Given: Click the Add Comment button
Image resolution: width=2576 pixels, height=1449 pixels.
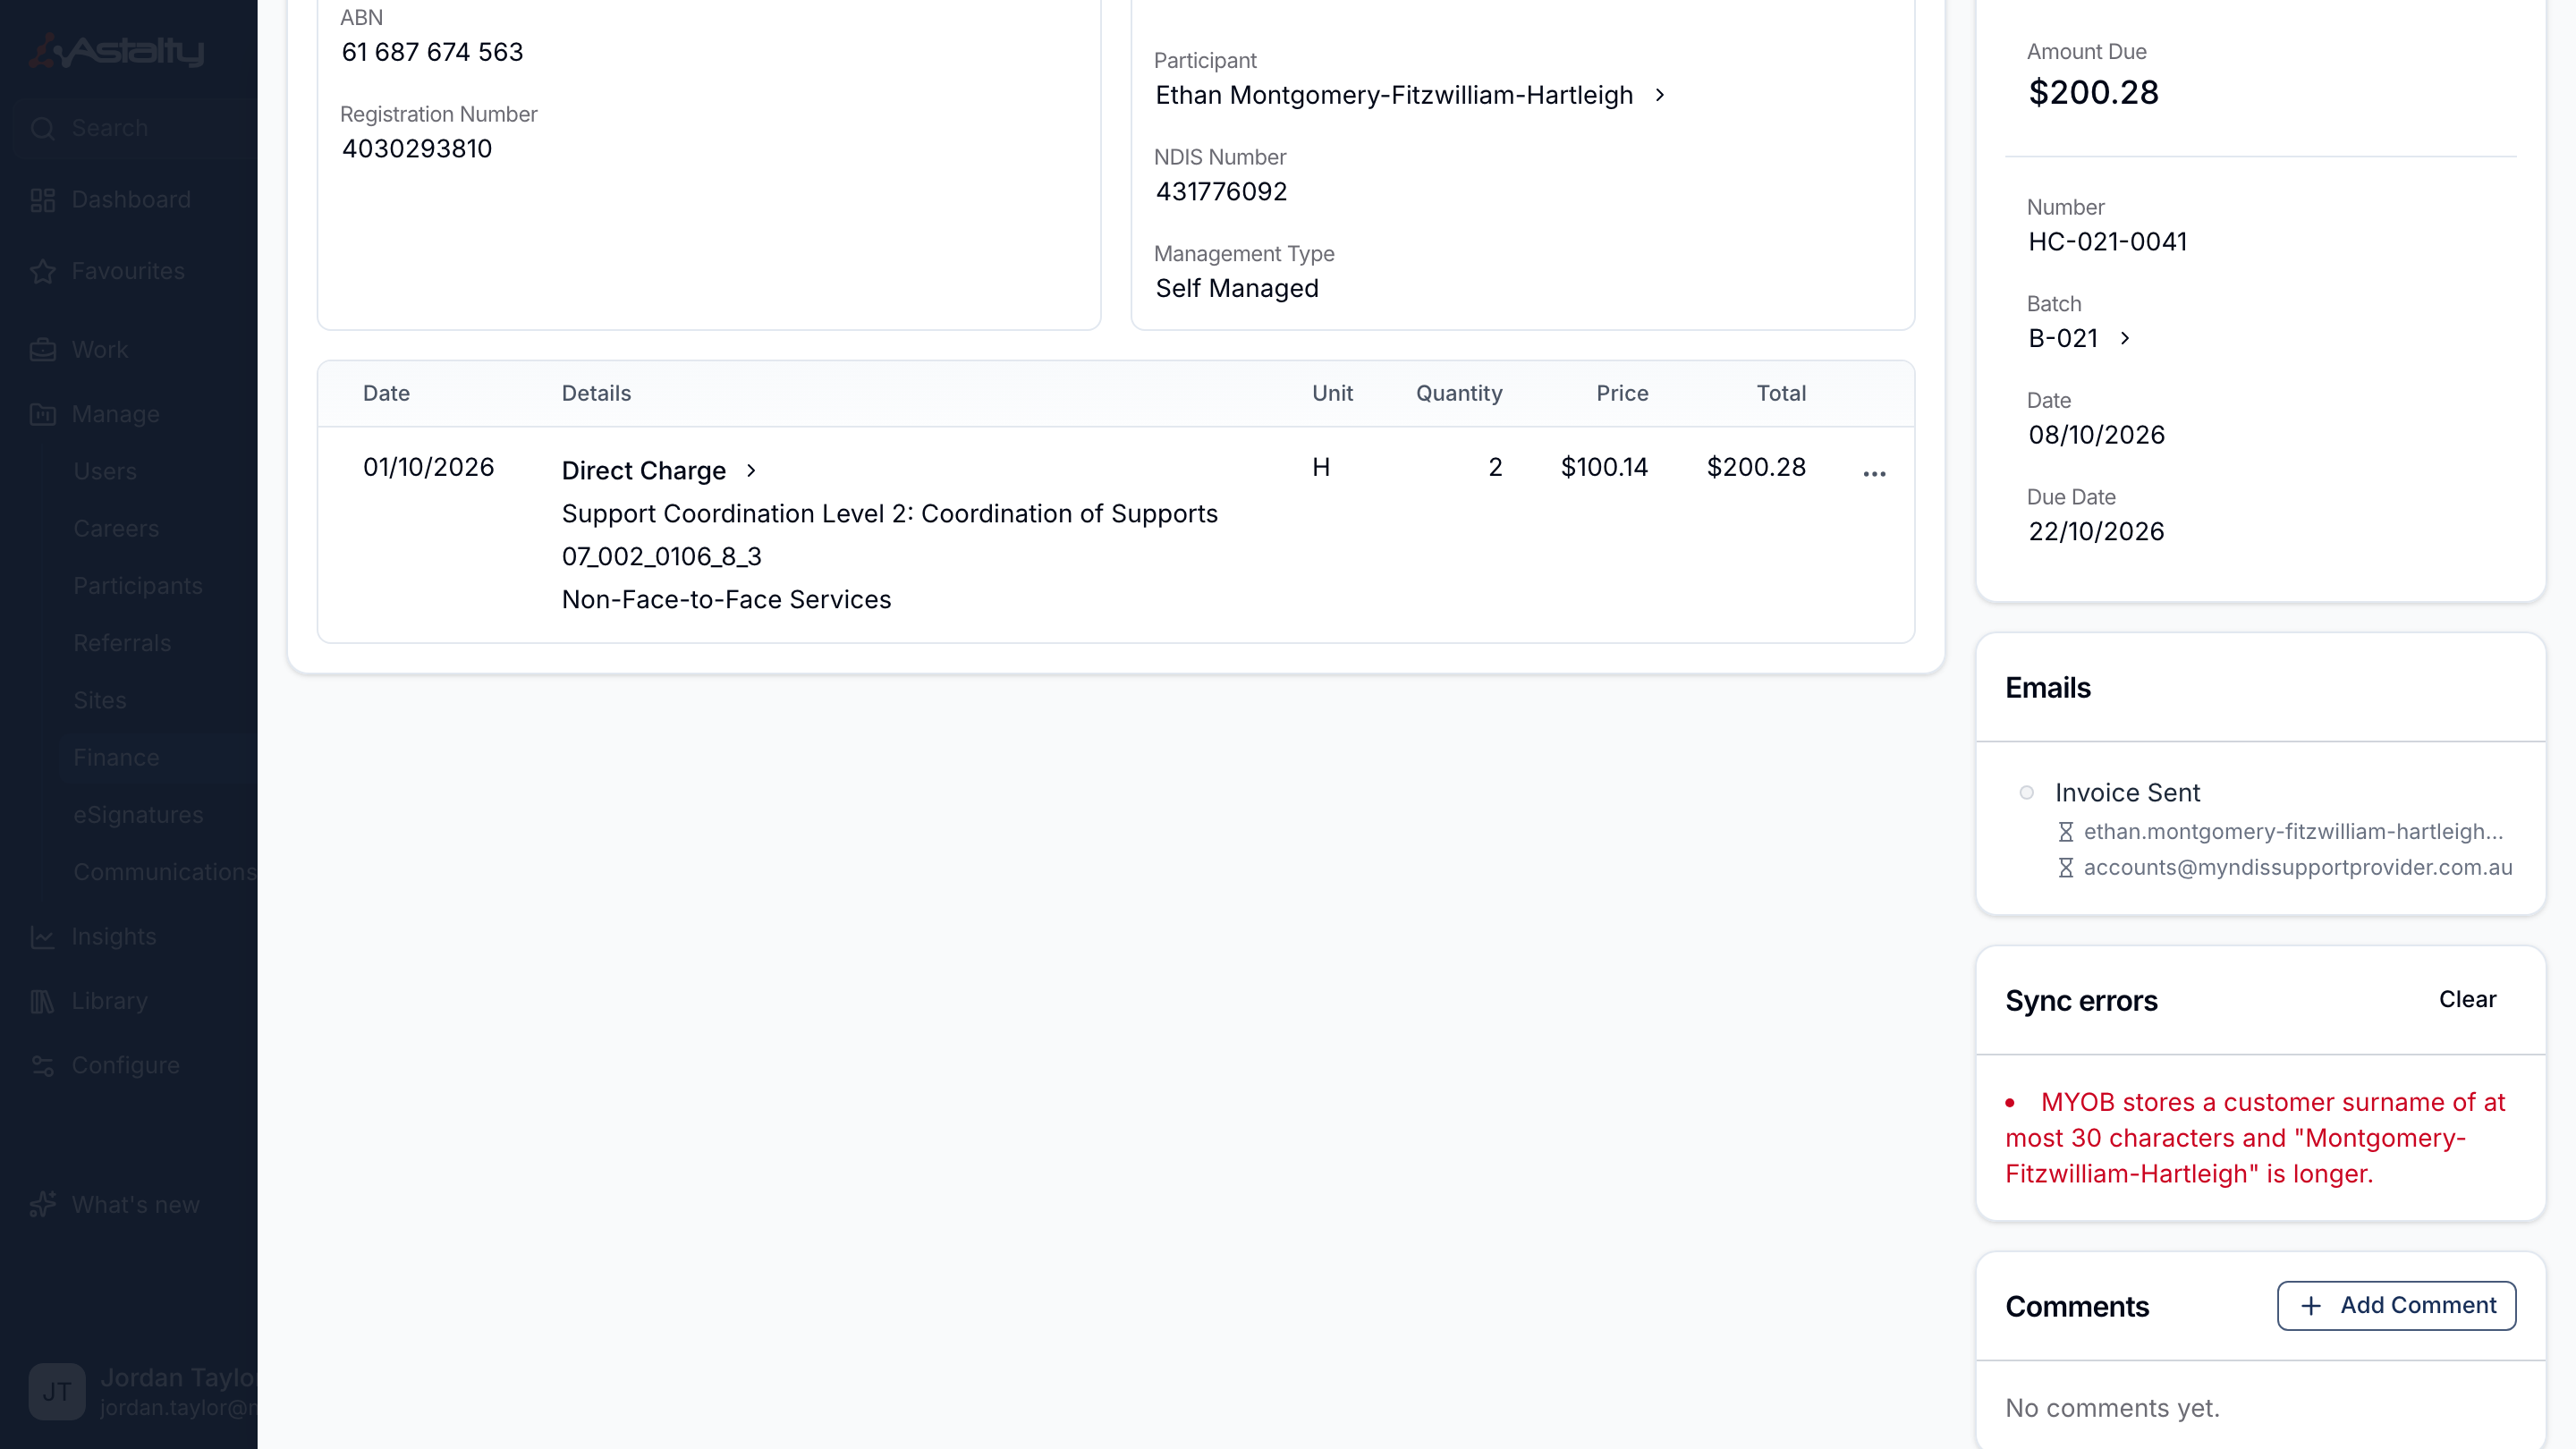Looking at the screenshot, I should [2396, 1306].
